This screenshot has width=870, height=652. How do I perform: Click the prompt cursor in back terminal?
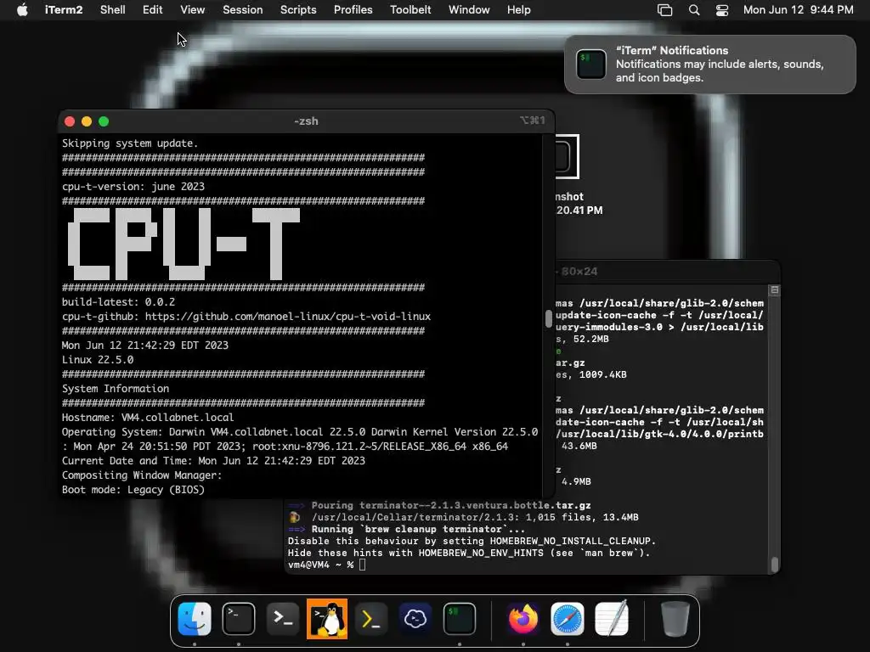click(x=362, y=565)
